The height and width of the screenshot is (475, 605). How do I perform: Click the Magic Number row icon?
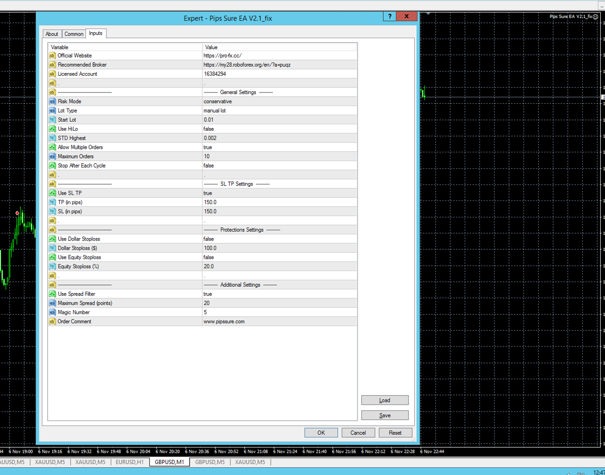(x=52, y=313)
